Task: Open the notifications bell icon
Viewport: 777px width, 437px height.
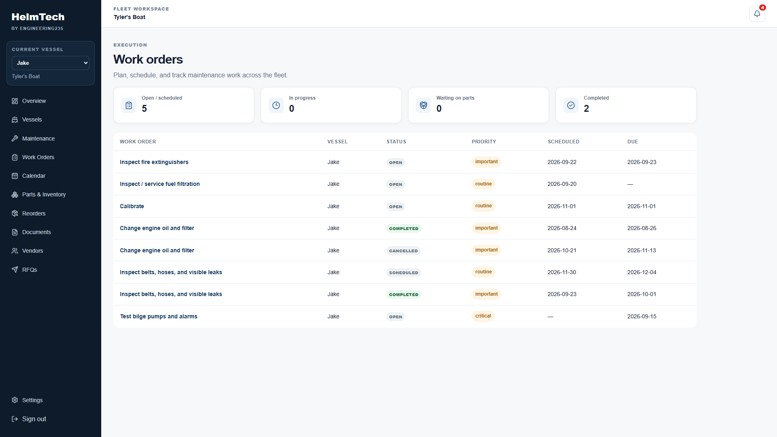Action: click(x=757, y=14)
